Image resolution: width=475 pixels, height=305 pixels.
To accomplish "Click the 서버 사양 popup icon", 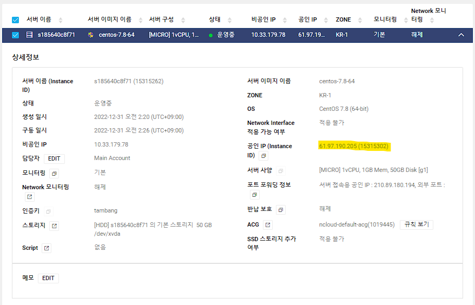I will click(x=281, y=171).
